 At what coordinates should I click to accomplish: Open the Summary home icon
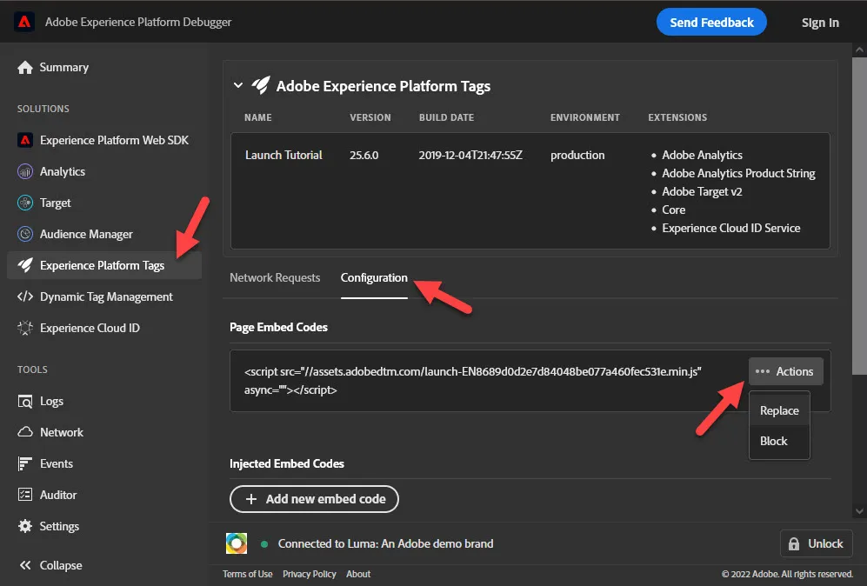(x=25, y=68)
